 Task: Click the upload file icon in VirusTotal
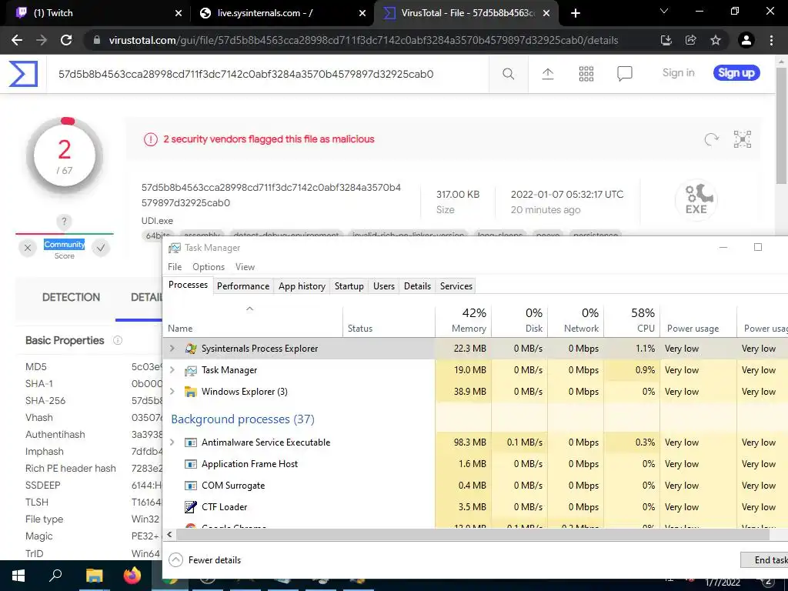548,74
